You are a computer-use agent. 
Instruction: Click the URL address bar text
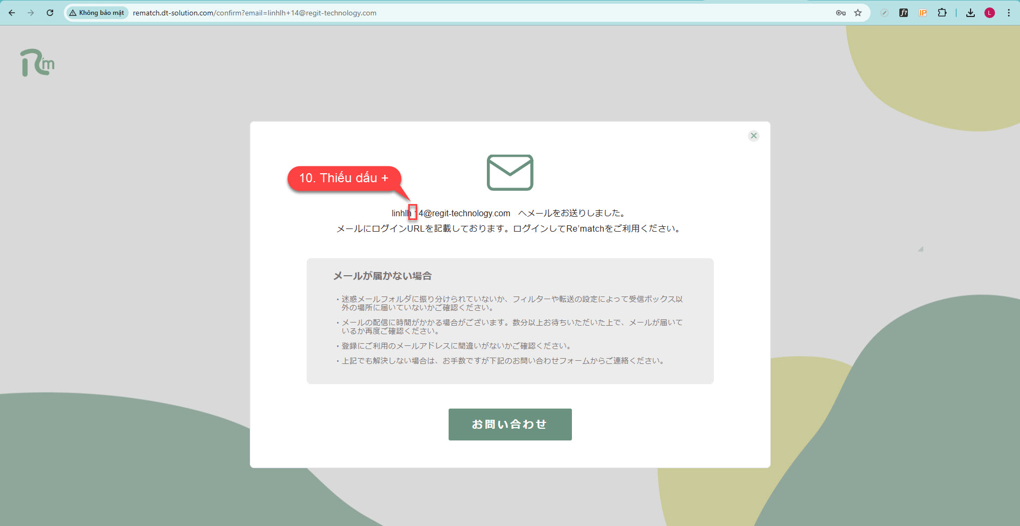point(254,13)
